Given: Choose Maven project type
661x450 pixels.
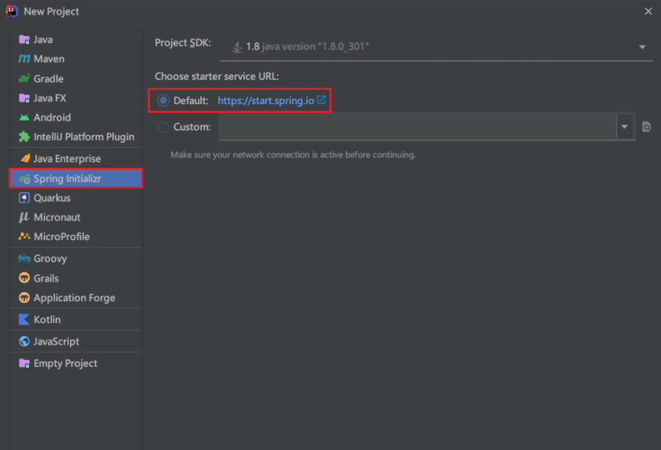Looking at the screenshot, I should [76, 59].
